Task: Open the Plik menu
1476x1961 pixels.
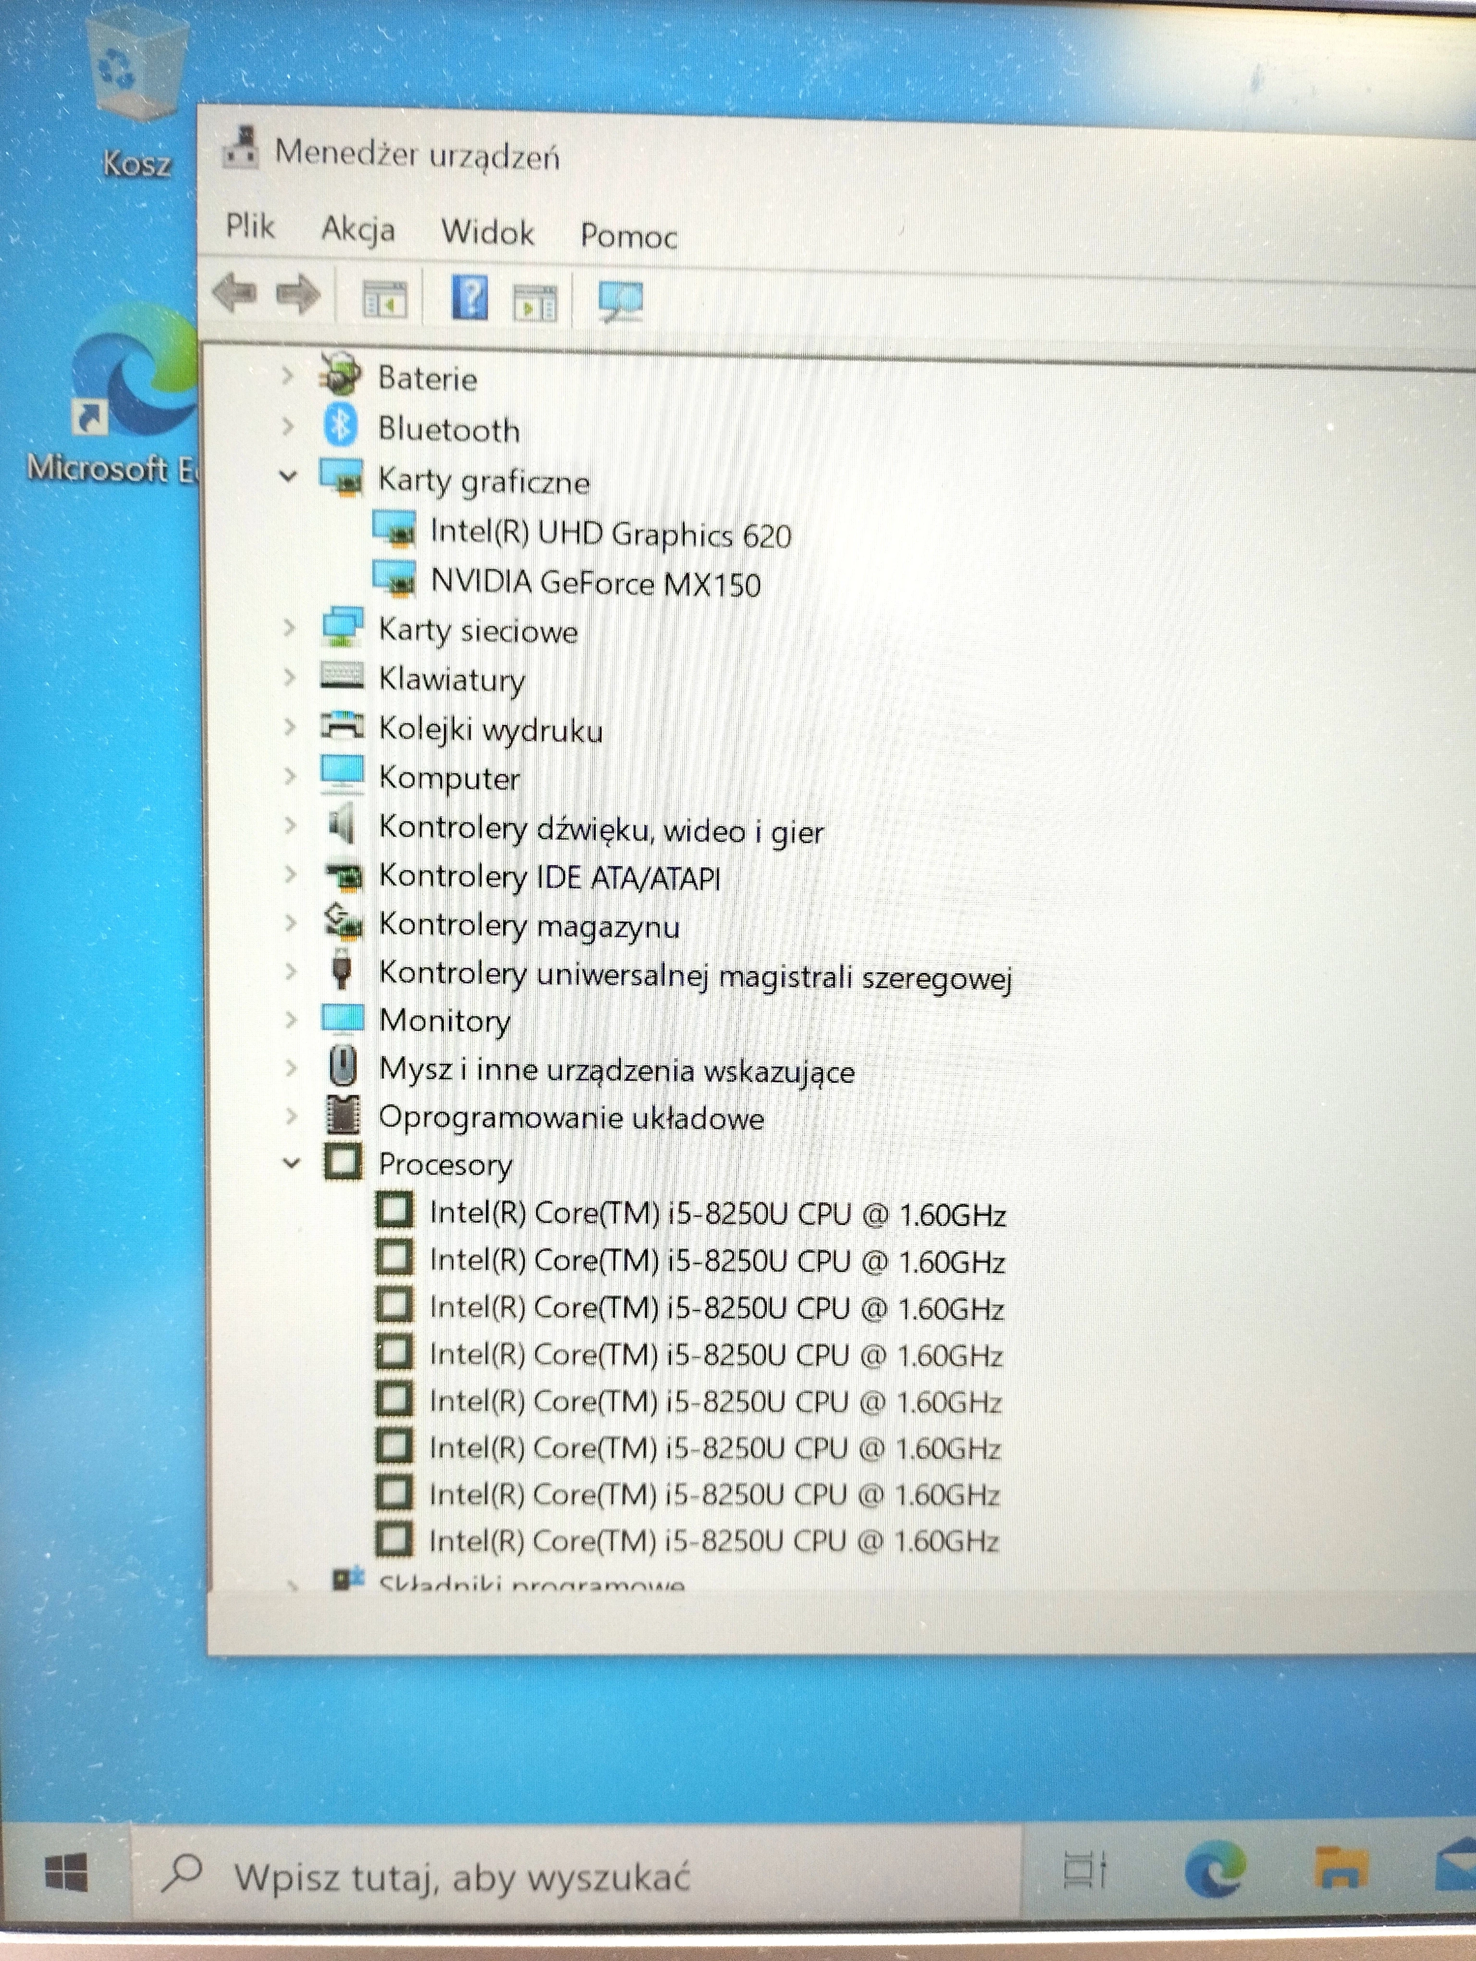Action: coord(250,227)
